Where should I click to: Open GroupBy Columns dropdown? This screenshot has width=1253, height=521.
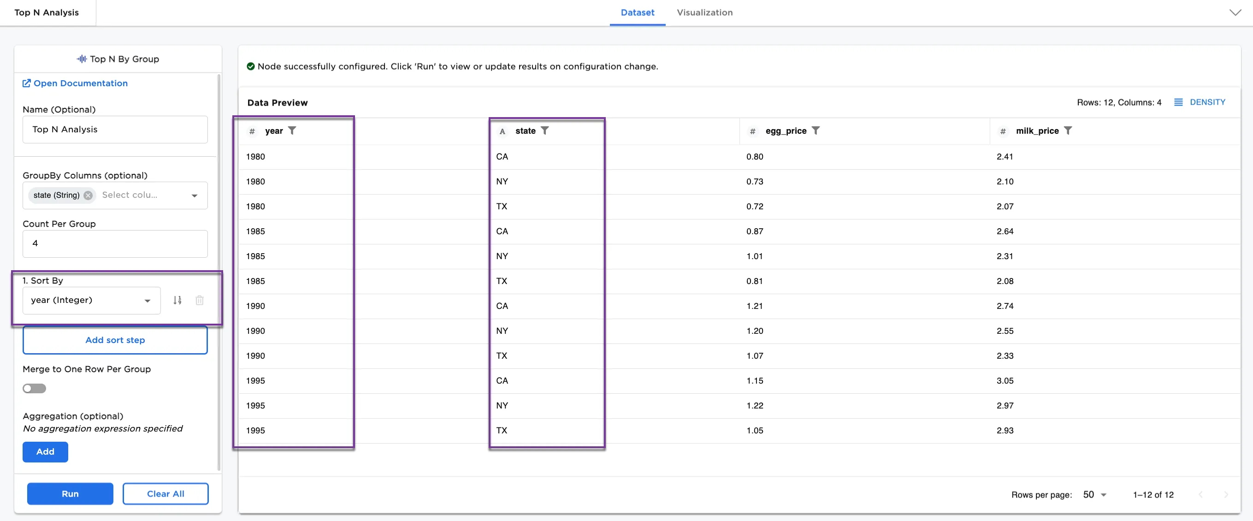[194, 195]
